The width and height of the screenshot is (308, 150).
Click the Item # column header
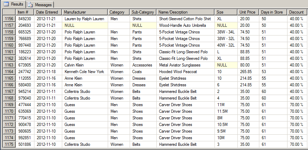[x=25, y=12]
